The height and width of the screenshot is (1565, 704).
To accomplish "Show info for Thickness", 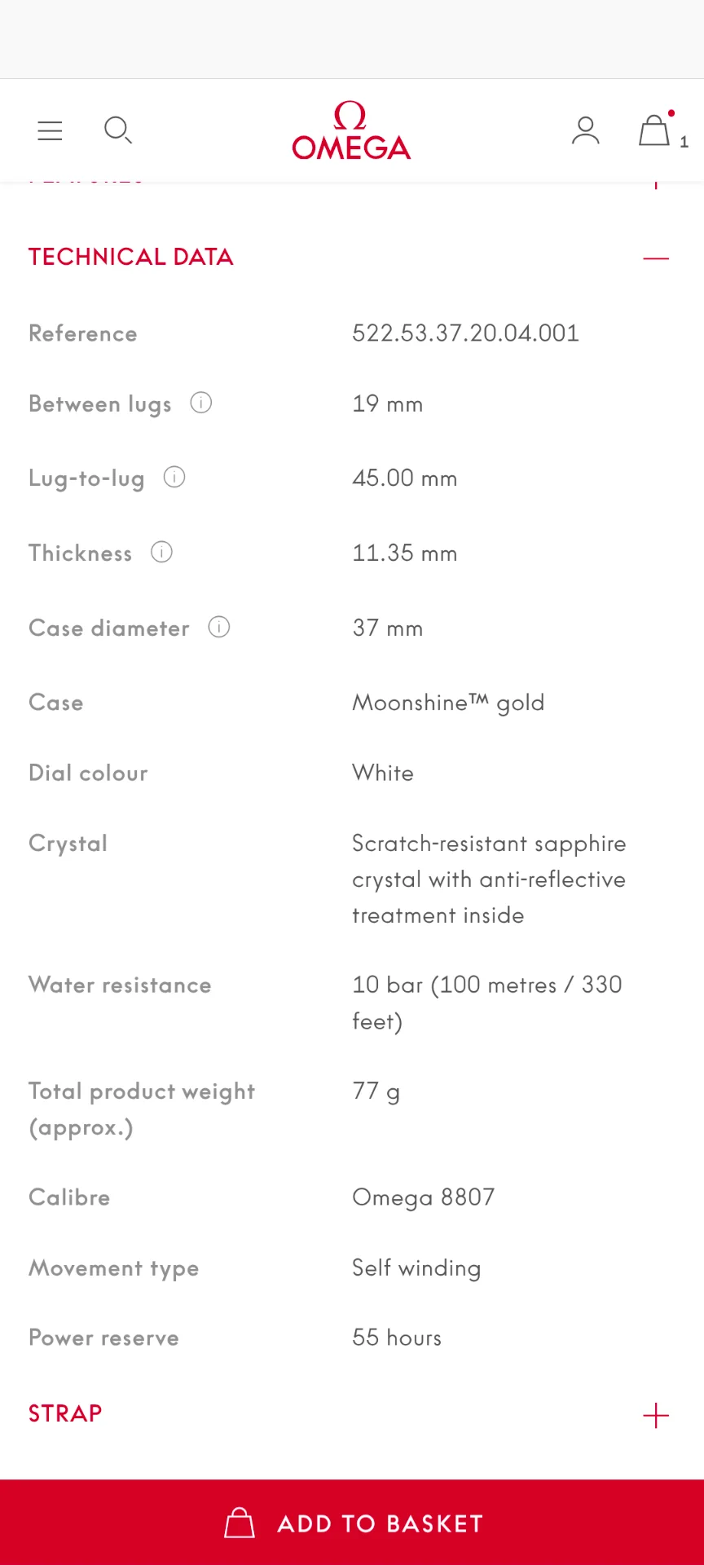I will (x=162, y=552).
